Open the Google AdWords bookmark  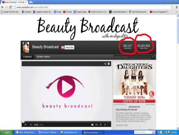click(x=10, y=12)
